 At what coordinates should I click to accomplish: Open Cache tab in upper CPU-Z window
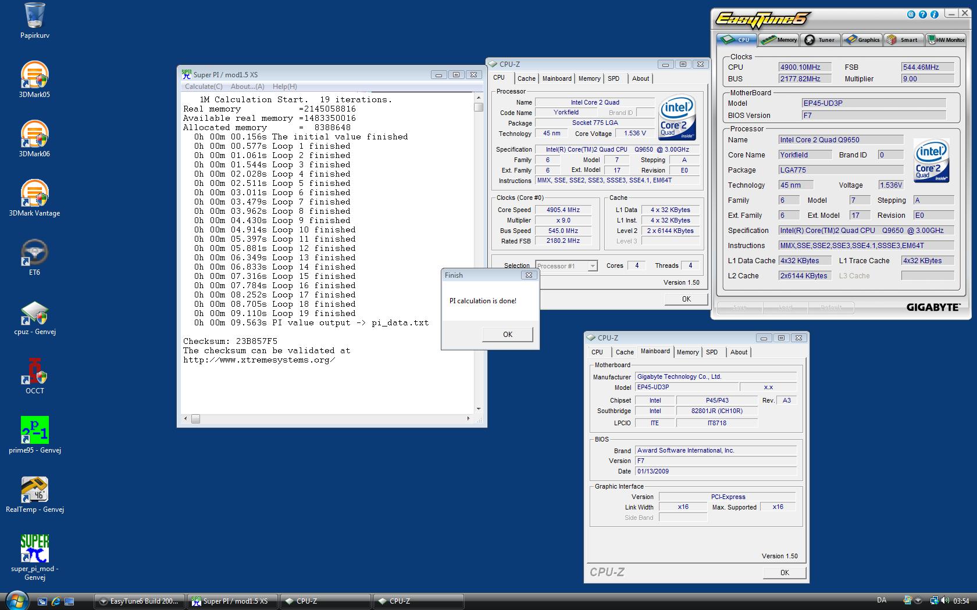click(x=526, y=78)
